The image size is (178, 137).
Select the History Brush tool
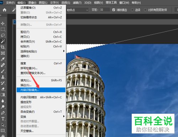(x=3, y=83)
